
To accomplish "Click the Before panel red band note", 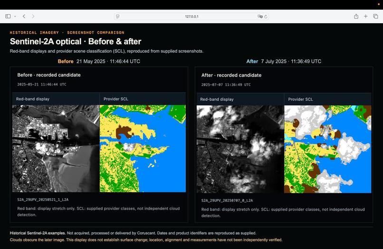I will (98, 211).
